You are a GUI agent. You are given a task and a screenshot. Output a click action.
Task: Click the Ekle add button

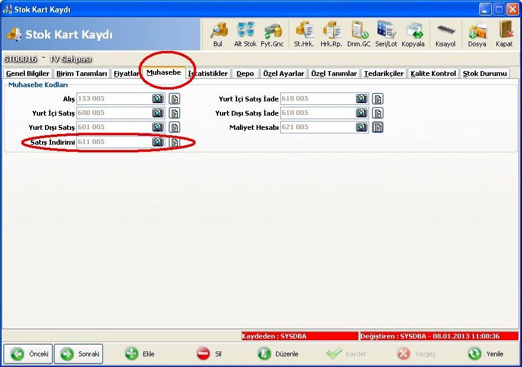click(139, 354)
